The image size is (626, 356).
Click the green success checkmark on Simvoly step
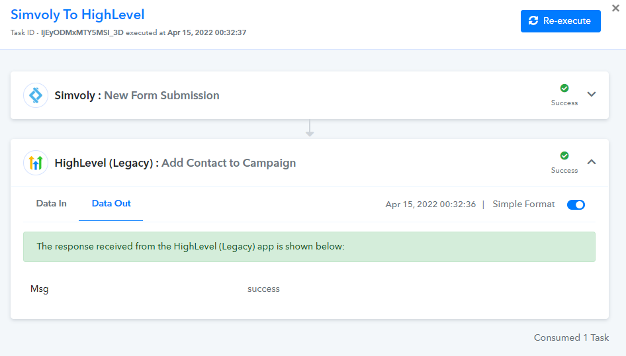click(564, 88)
